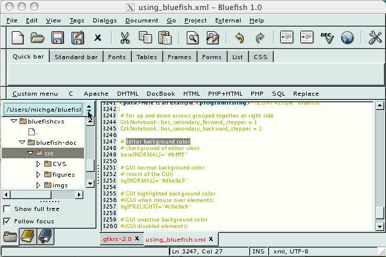Switch to the CSS tab

[261, 57]
